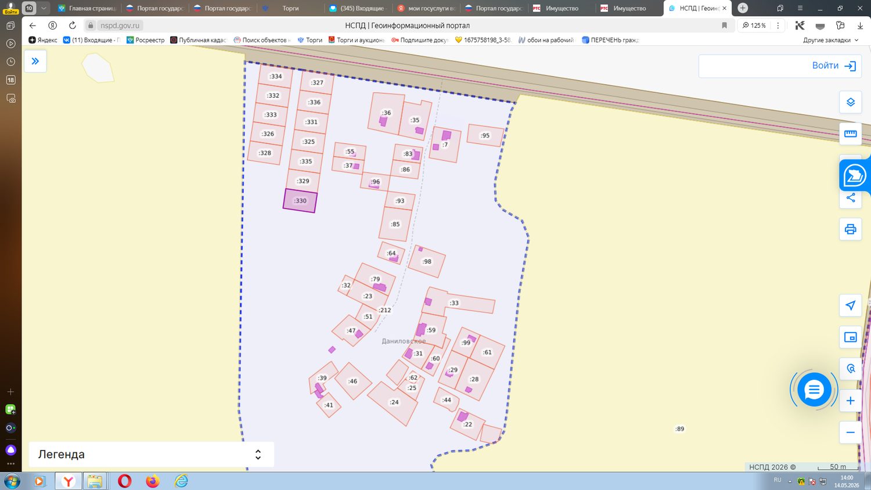
Task: Expand the tab group dropdown arrow
Action: pos(44,8)
